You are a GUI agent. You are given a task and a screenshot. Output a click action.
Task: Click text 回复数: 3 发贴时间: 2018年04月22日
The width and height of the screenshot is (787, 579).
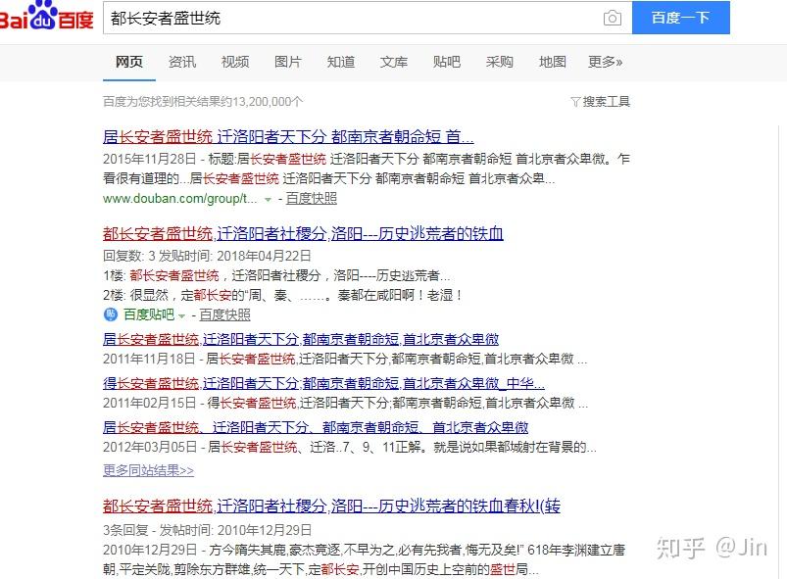[207, 256]
